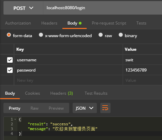Uncheck the username row checkbox
This screenshot has width=162, height=140.
[x=10, y=60]
